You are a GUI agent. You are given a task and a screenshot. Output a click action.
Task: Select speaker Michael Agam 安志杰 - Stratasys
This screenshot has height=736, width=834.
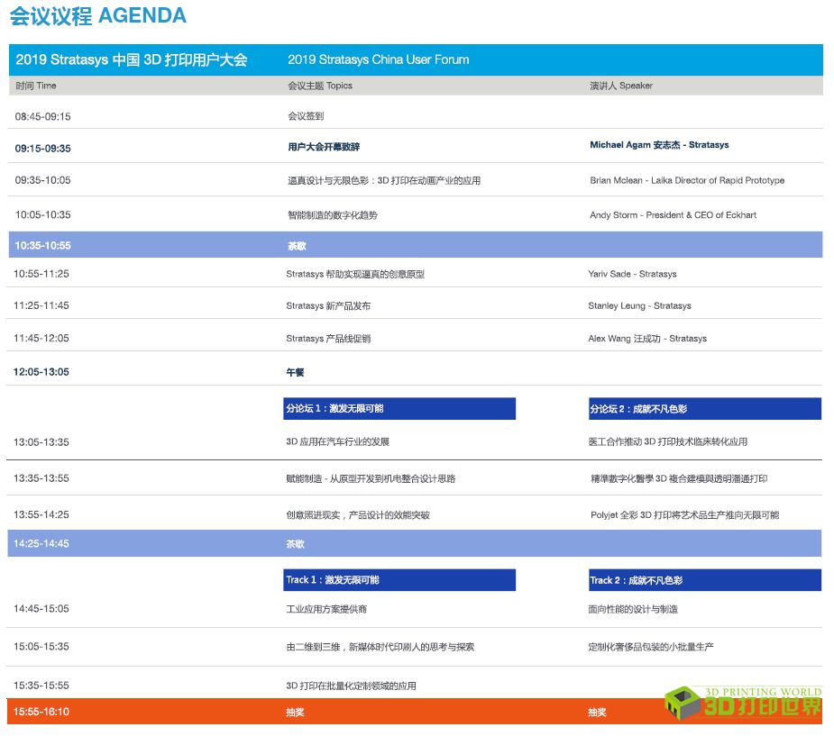659,144
